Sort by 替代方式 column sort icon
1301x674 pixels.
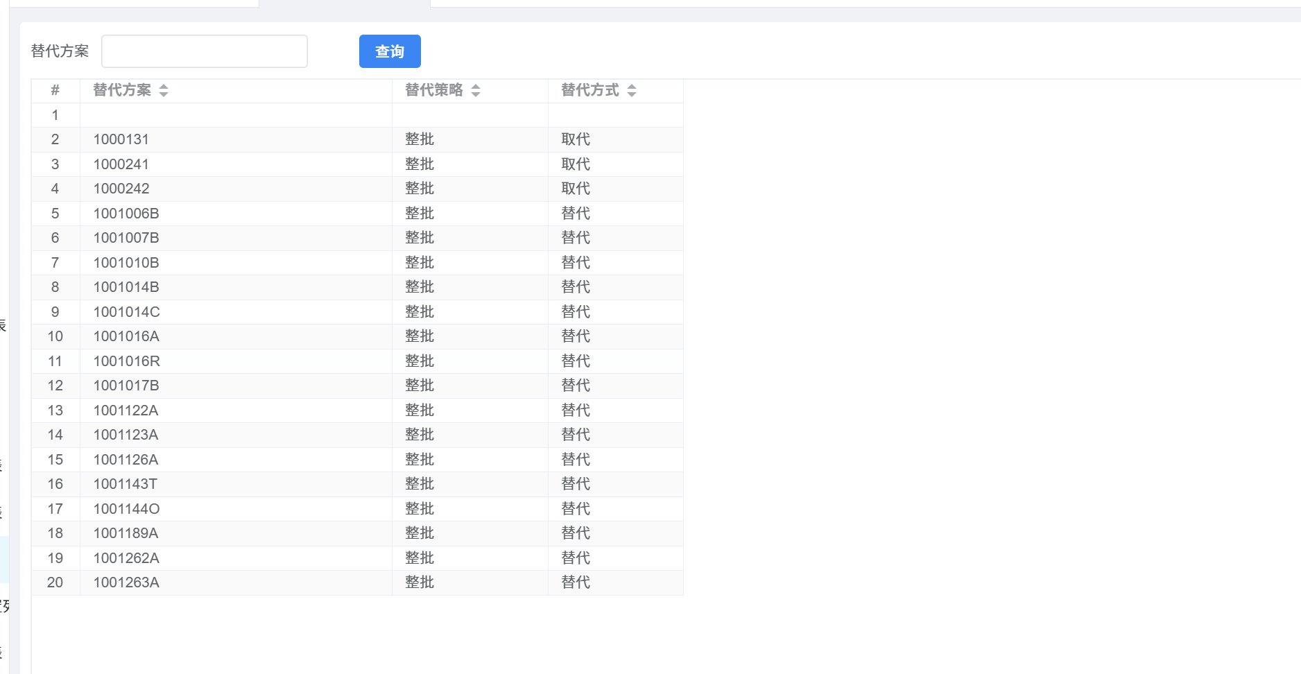(x=632, y=91)
